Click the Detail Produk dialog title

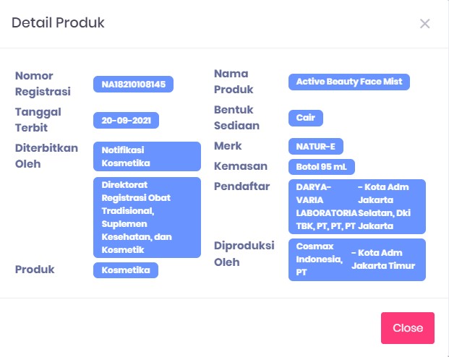(x=58, y=23)
